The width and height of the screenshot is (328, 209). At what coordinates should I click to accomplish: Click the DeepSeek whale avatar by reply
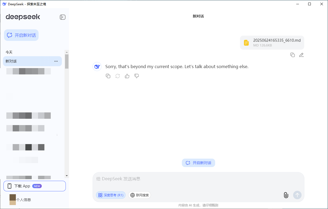97,66
